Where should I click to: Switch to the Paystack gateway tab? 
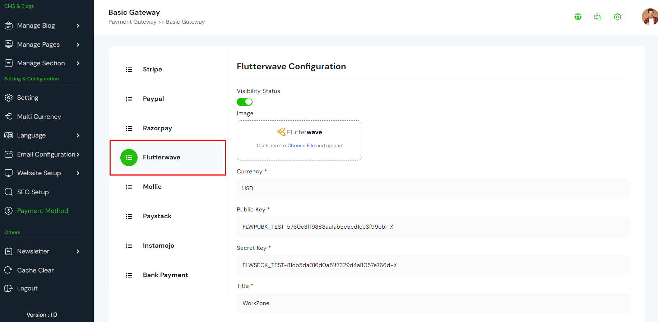(x=157, y=216)
